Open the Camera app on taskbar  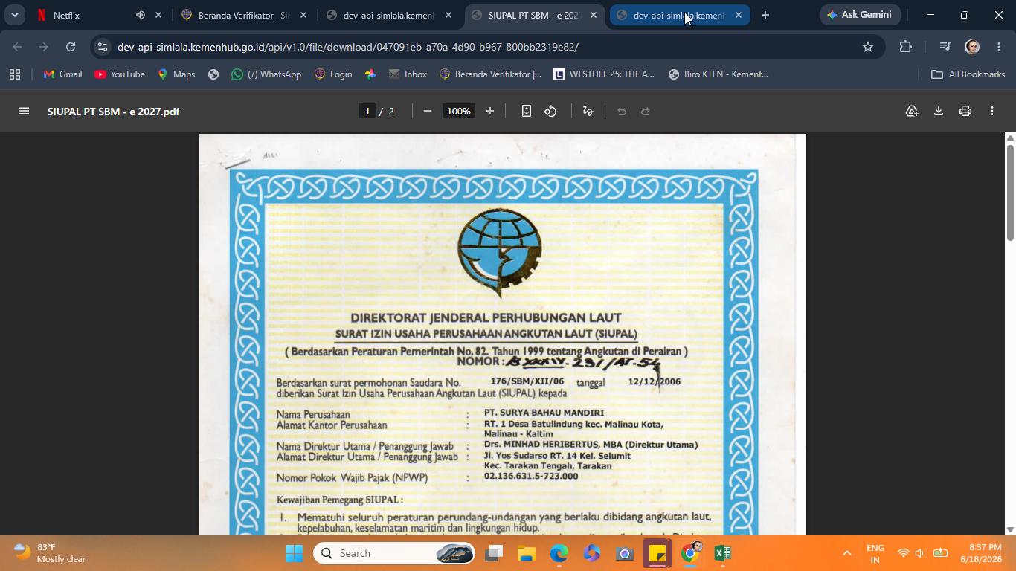click(x=624, y=553)
